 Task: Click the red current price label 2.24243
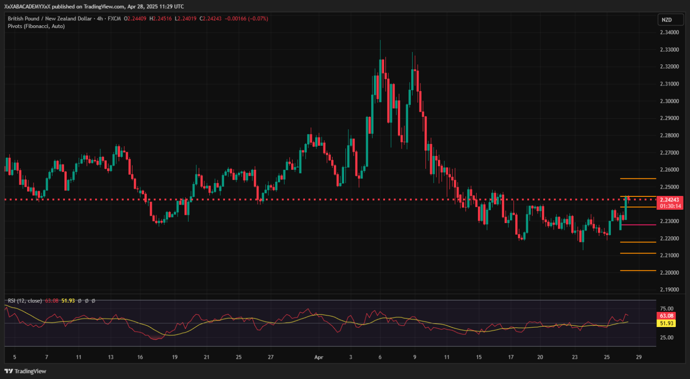tap(669, 200)
